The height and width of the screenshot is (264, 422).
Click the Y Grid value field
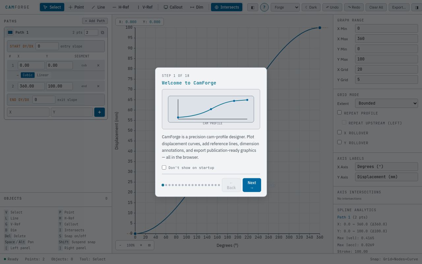pyautogui.click(x=386, y=80)
